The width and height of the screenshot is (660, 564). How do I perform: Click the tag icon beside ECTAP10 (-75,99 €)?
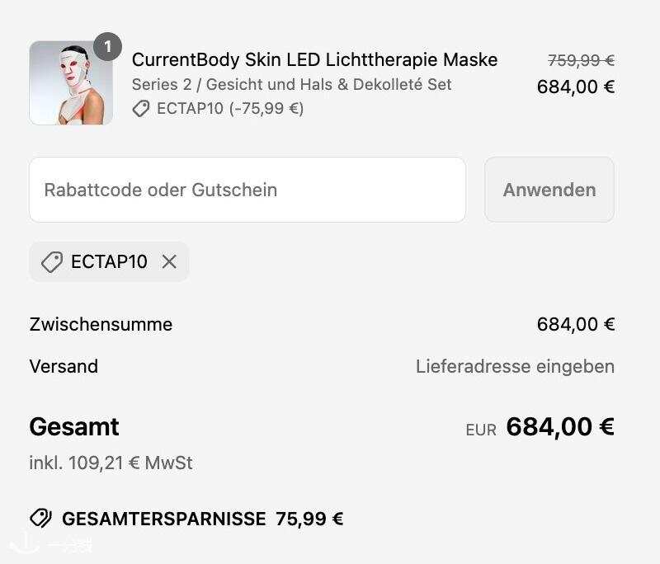[x=141, y=109]
